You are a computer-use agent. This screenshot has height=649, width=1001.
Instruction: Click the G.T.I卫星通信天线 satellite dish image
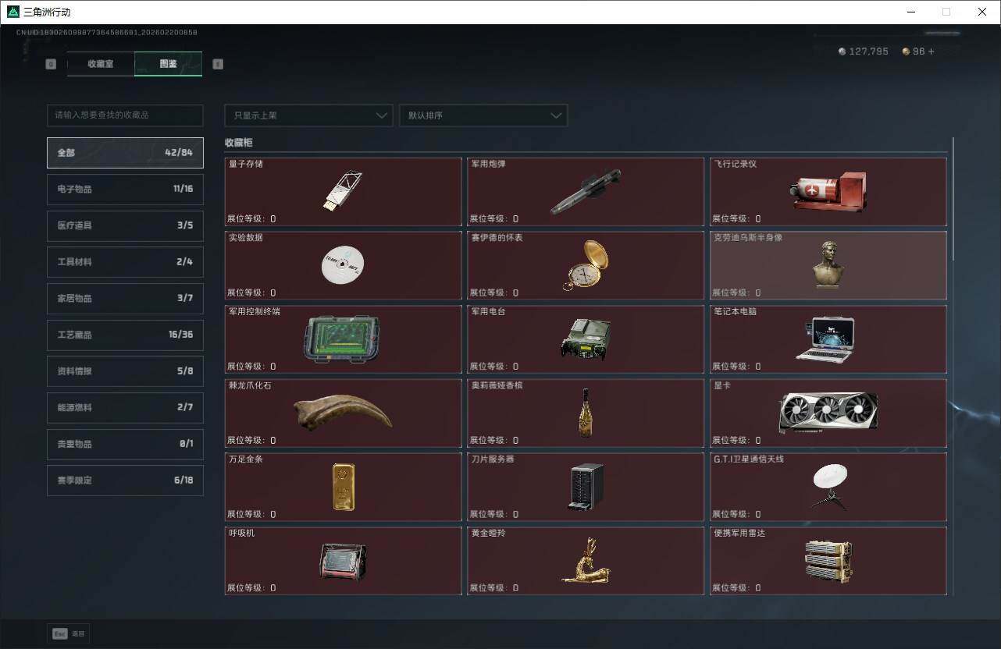[x=829, y=487]
